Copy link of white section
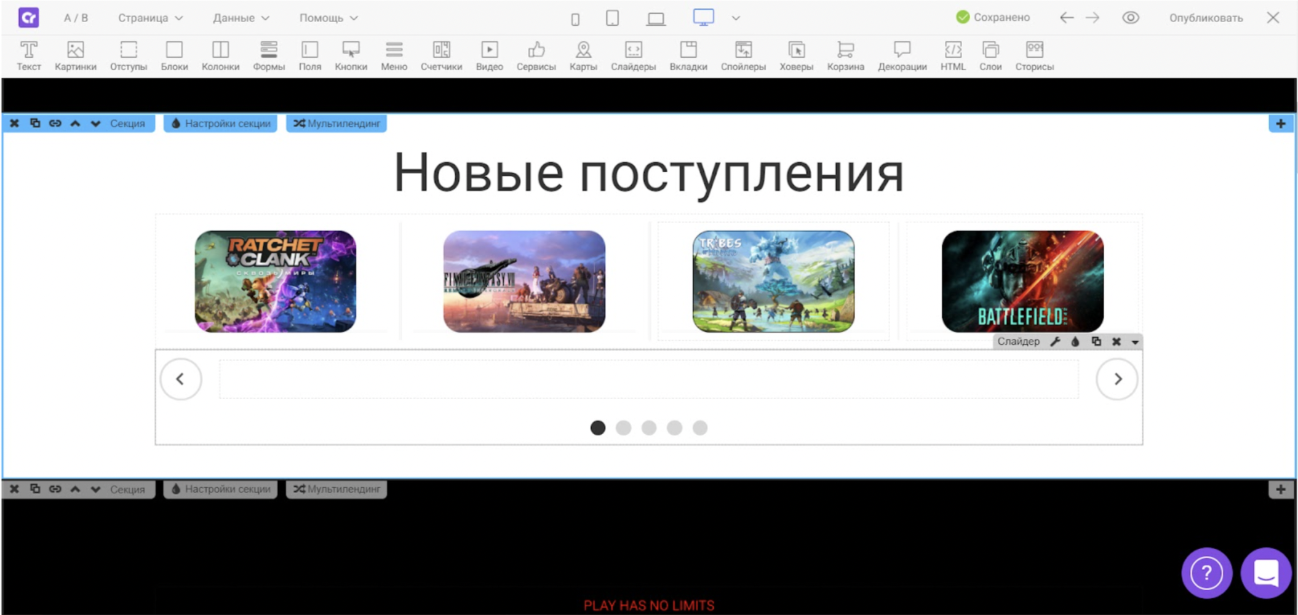The width and height of the screenshot is (1298, 615). coord(55,123)
